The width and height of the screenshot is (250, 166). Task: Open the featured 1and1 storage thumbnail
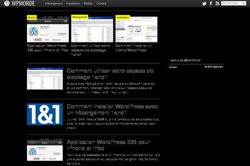92,29
